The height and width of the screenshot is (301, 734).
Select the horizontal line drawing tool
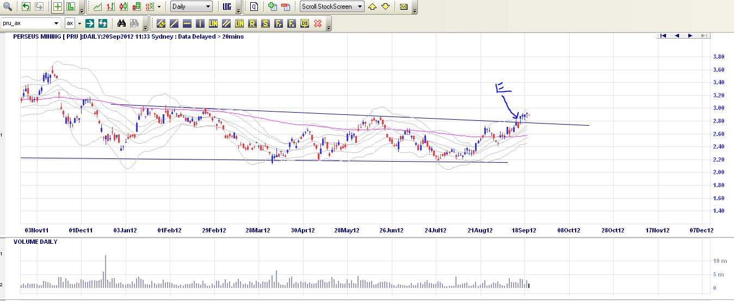click(x=187, y=23)
